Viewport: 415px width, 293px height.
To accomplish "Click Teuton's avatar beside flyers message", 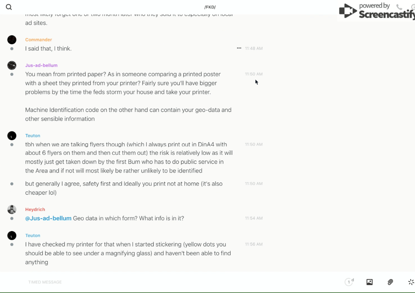I will [12, 136].
